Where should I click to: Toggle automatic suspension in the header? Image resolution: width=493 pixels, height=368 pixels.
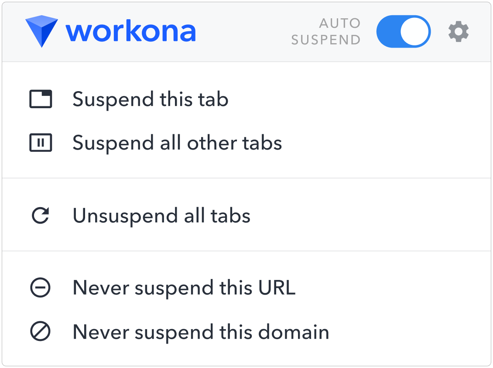point(403,31)
